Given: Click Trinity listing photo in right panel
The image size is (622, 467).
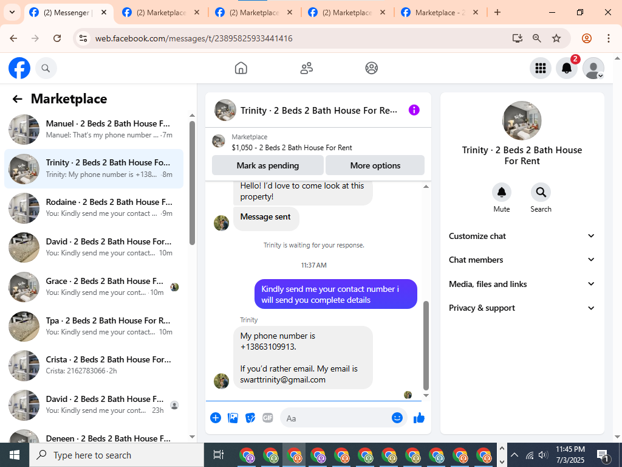Looking at the screenshot, I should 522,121.
